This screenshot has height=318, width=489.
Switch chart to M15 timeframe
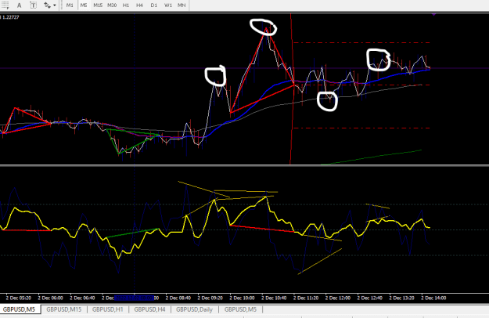click(98, 5)
